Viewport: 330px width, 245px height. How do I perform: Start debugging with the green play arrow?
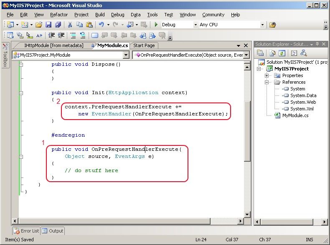[156, 25]
